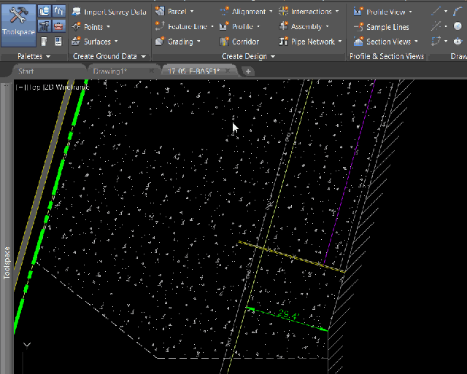
Task: Click the Toolspace button in the ribbon
Action: [18, 23]
